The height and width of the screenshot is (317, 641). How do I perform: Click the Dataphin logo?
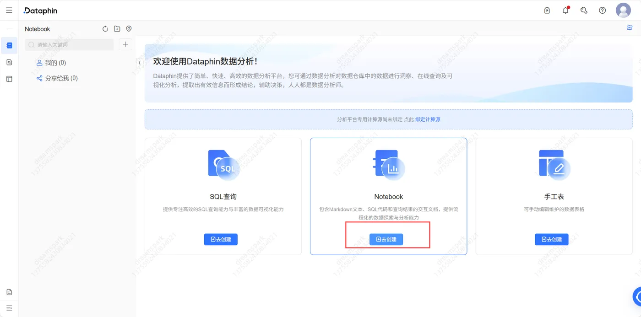pyautogui.click(x=40, y=11)
